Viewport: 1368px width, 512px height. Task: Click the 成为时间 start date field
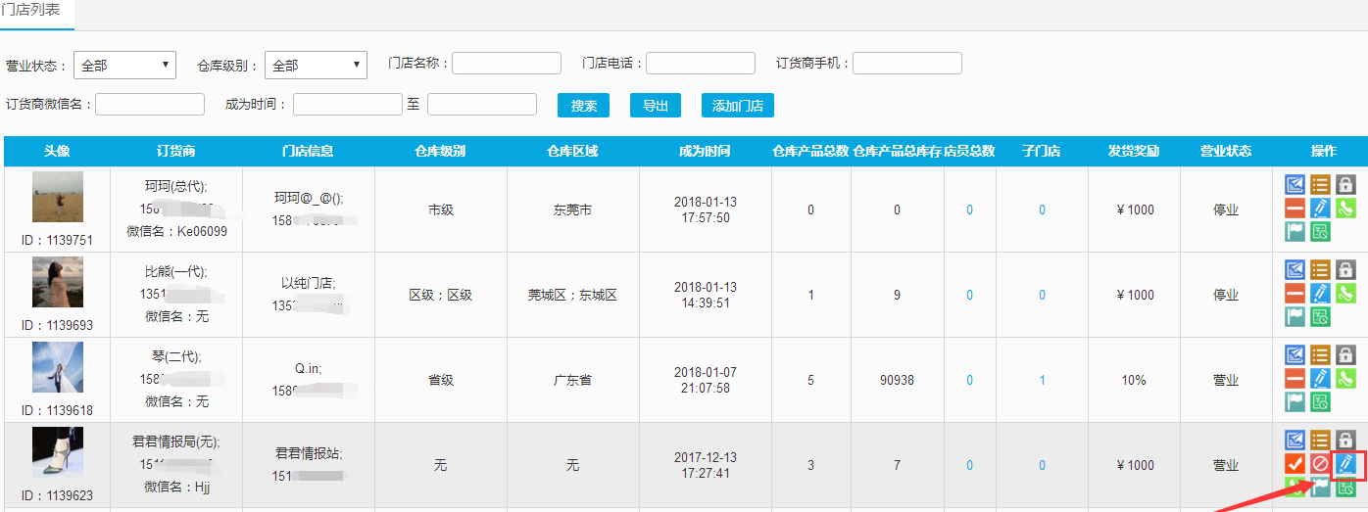pyautogui.click(x=347, y=105)
